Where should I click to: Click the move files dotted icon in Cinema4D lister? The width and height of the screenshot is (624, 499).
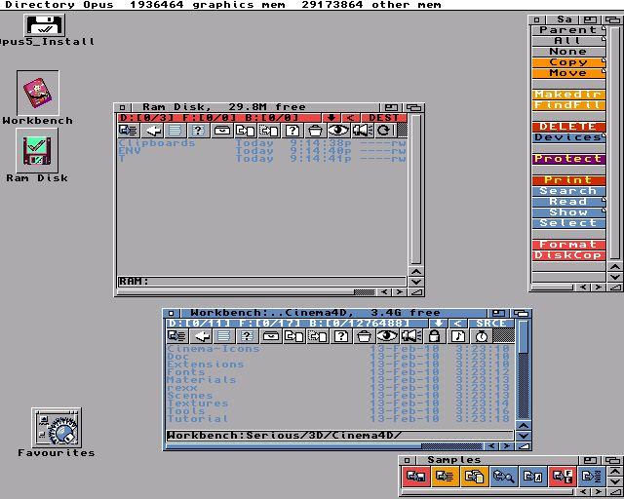pos(317,336)
